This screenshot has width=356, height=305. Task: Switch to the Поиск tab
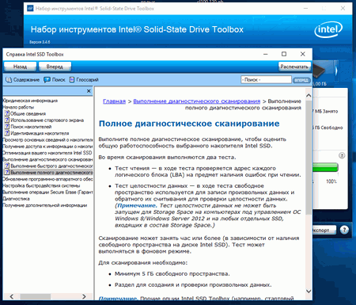pos(55,80)
